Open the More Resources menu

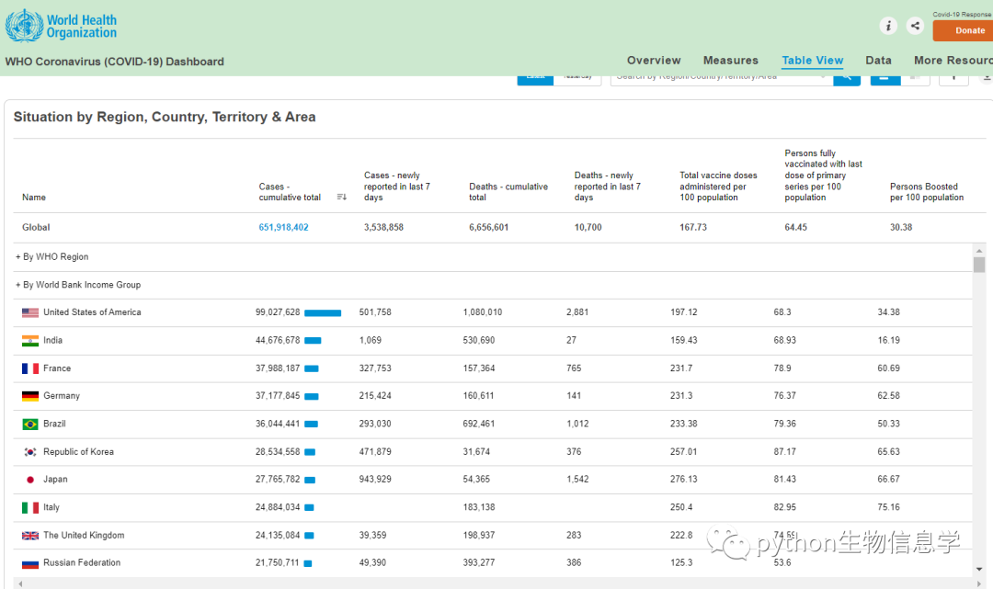(953, 60)
